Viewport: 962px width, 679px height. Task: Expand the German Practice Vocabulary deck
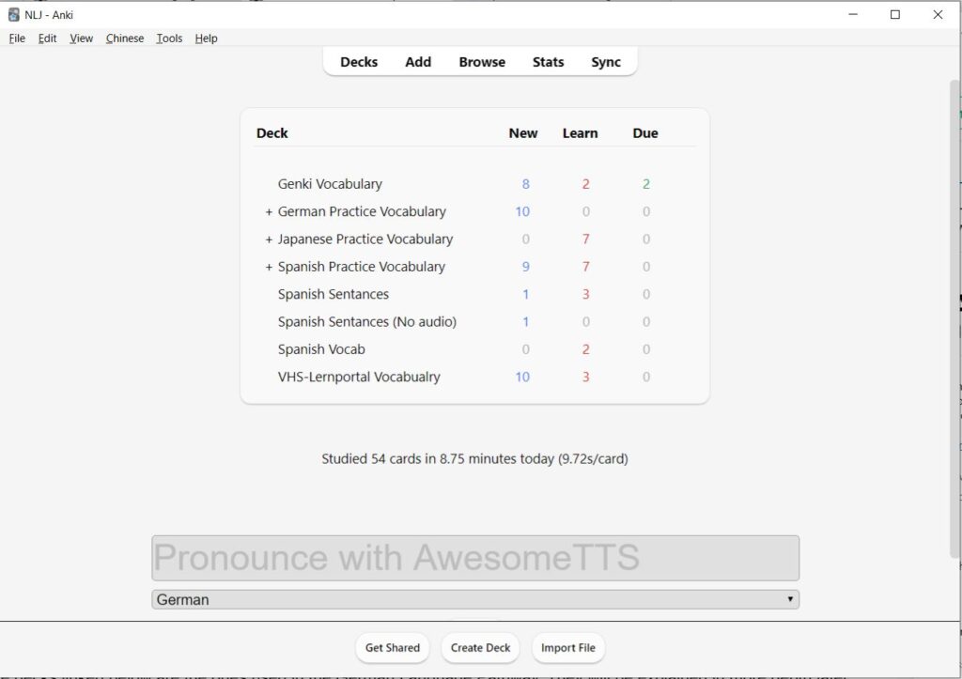(267, 211)
